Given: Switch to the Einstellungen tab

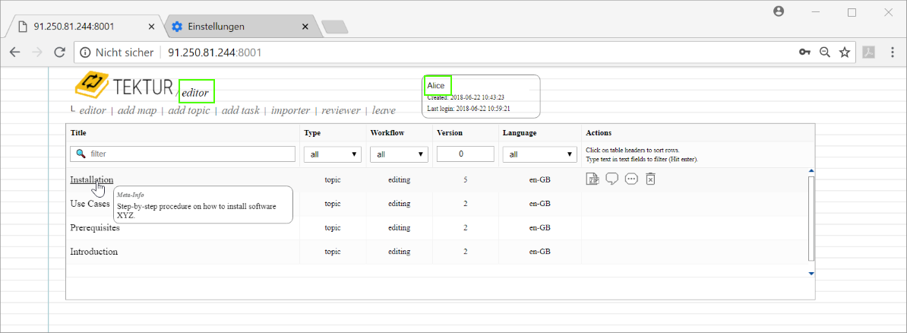Looking at the screenshot, I should click(x=239, y=27).
